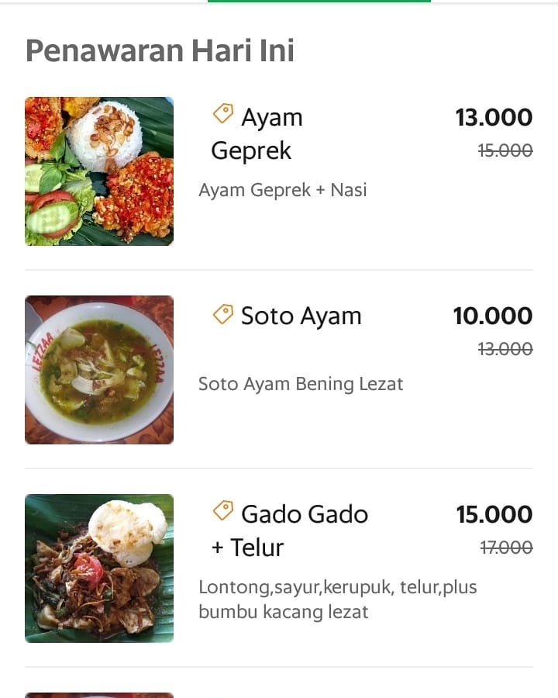Open the Ayam Geprek food photo
Screen dimensions: 558x698
(x=99, y=171)
